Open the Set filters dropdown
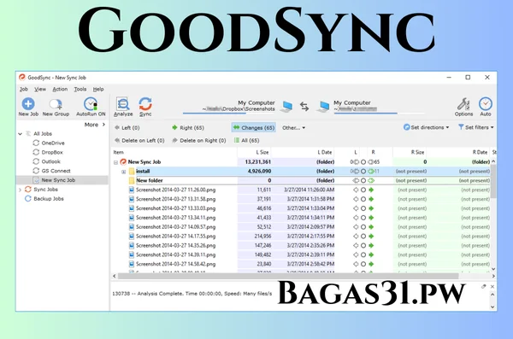 (475, 127)
